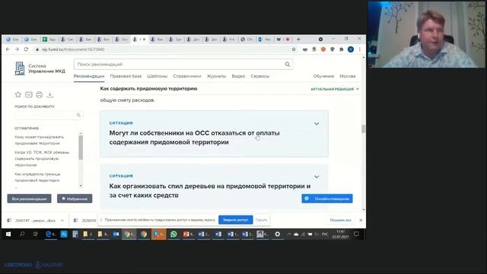Image resolution: width=487 pixels, height=274 pixels.
Task: Reload the page in the browser
Action: tap(26, 49)
